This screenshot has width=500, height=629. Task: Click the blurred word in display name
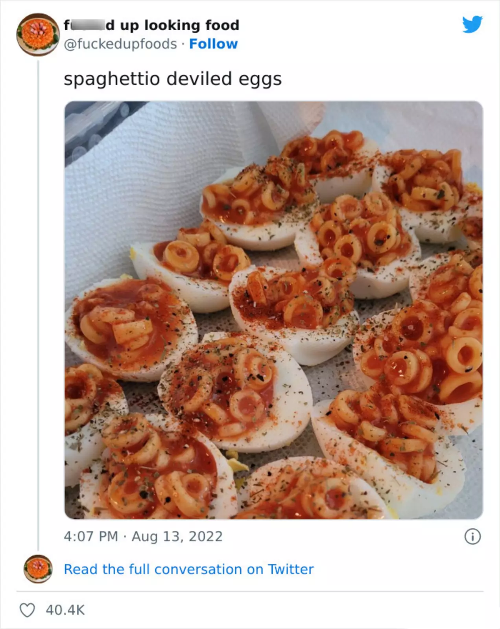(x=85, y=25)
